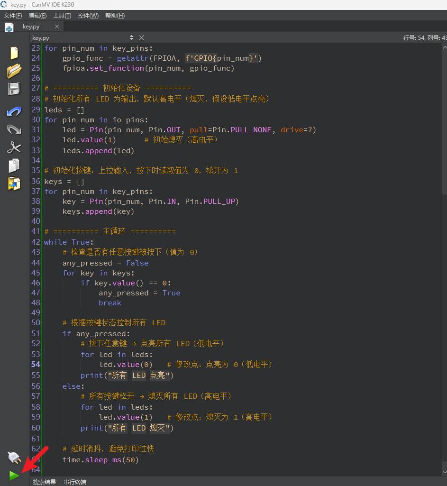
Task: Click the print "所有 LED 熄灭" line
Action: click(127, 428)
